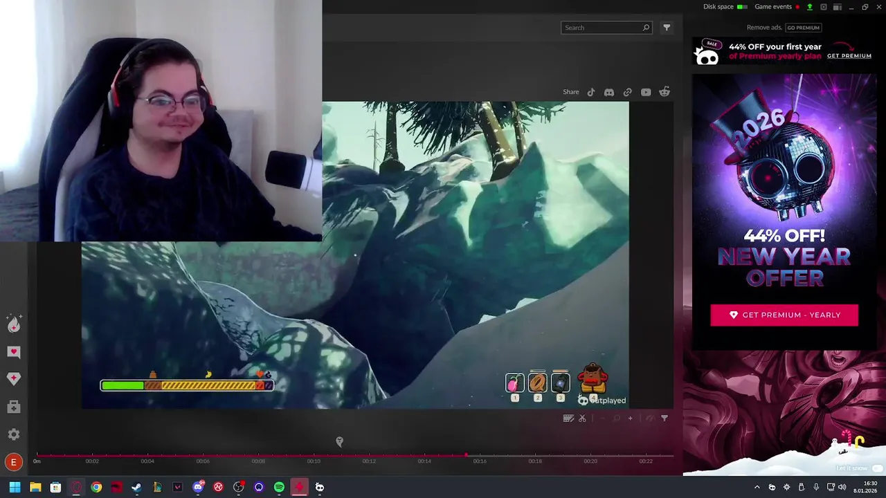The width and height of the screenshot is (886, 498).
Task: Click the Share label
Action: click(x=571, y=92)
